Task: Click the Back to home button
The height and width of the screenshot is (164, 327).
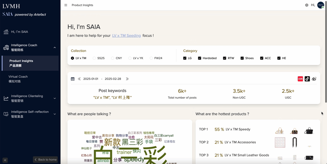Action: point(45,160)
